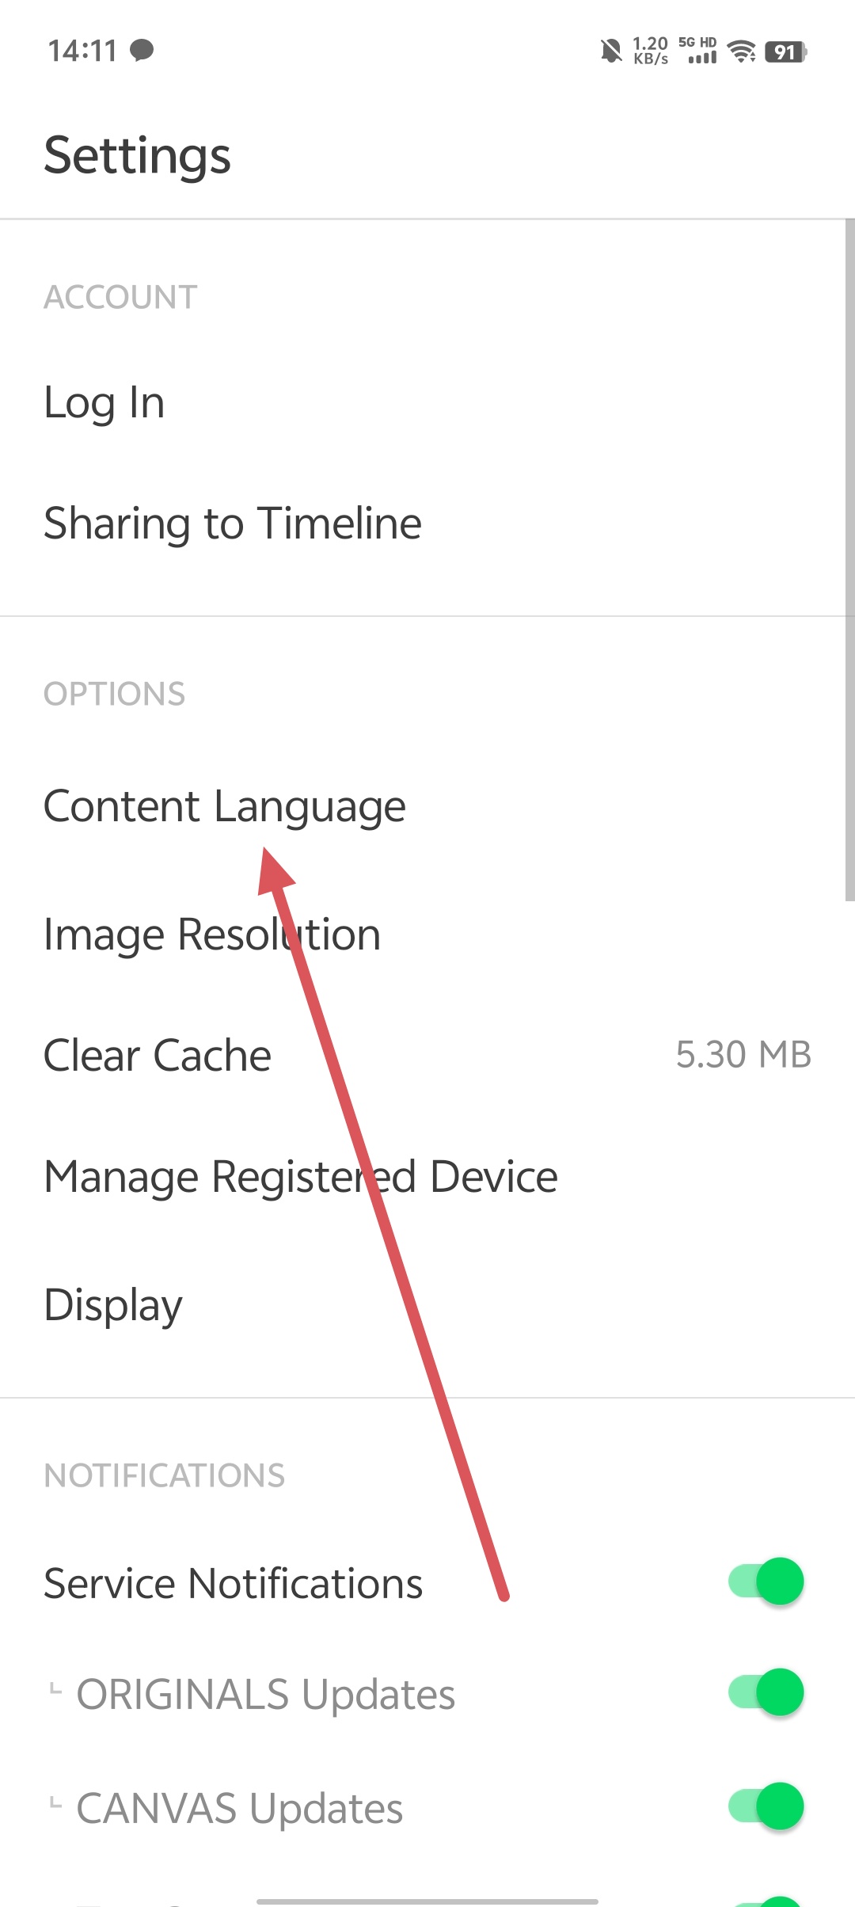Viewport: 855px width, 1907px height.
Task: Tap the sub-item marker beside ORIGINALS Updates
Action: [55, 1688]
